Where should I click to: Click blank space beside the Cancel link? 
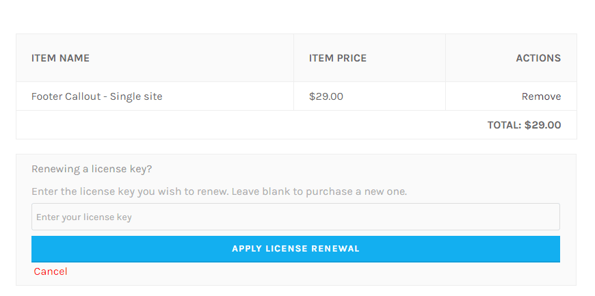[x=304, y=271]
